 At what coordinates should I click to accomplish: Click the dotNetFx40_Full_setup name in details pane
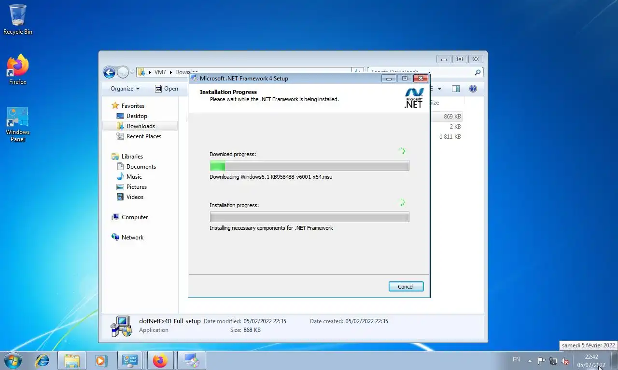169,321
